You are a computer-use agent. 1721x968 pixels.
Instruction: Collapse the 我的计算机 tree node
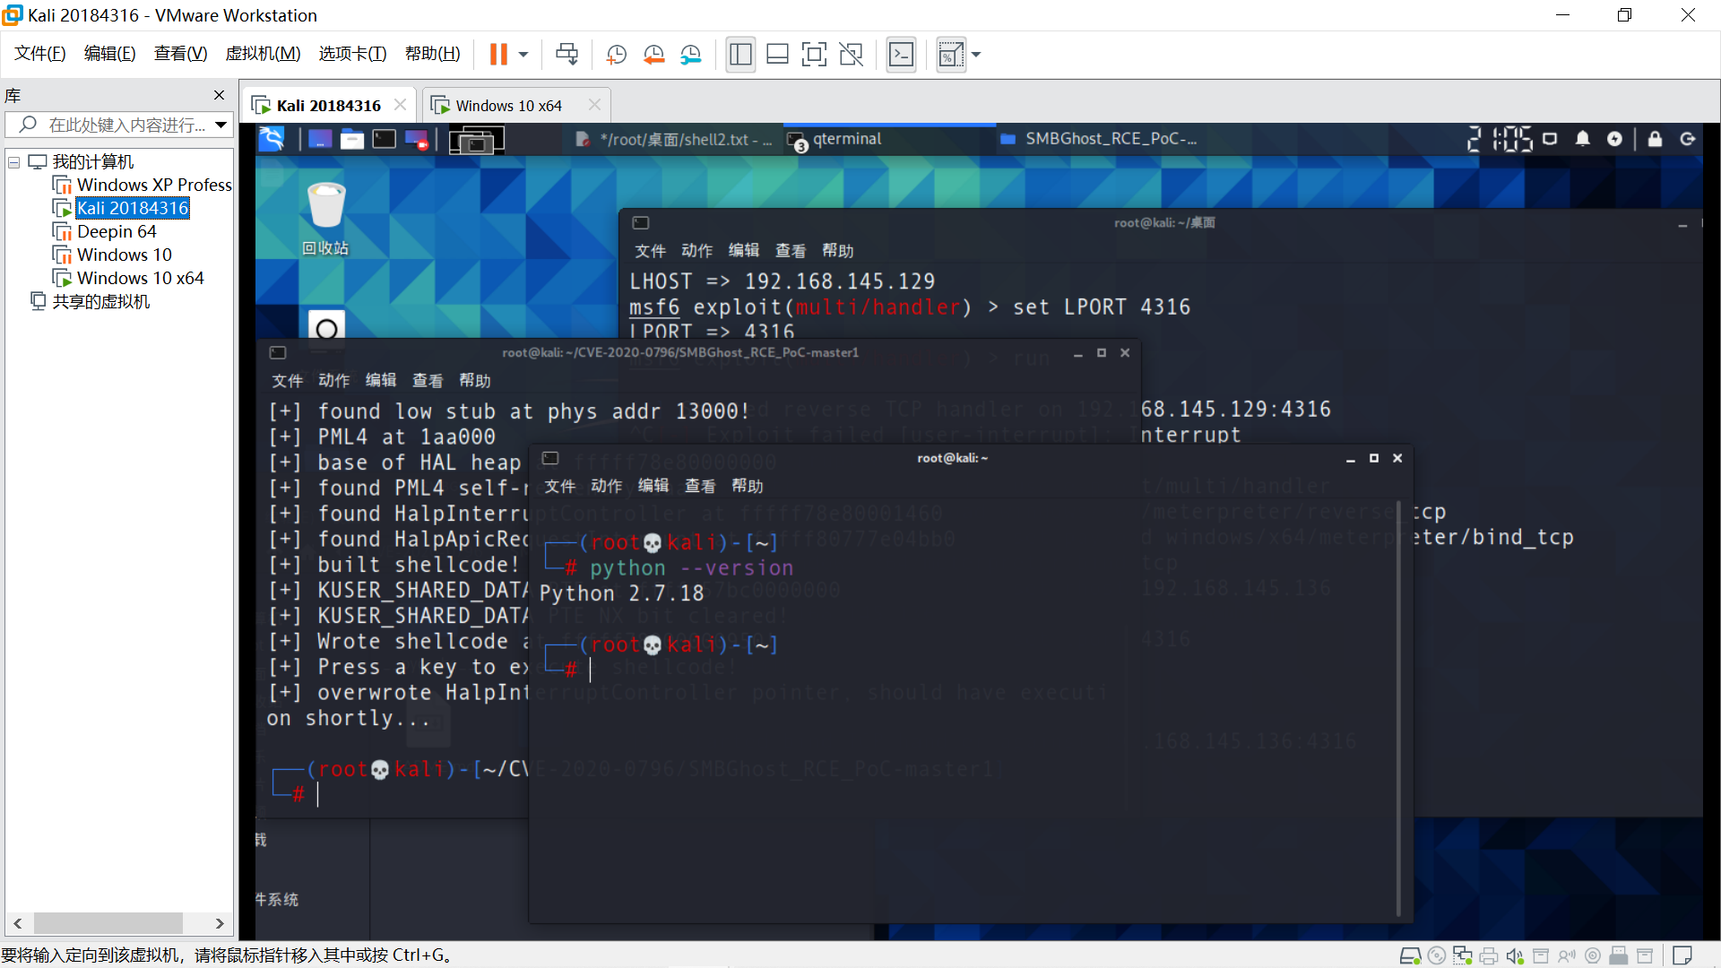point(14,162)
